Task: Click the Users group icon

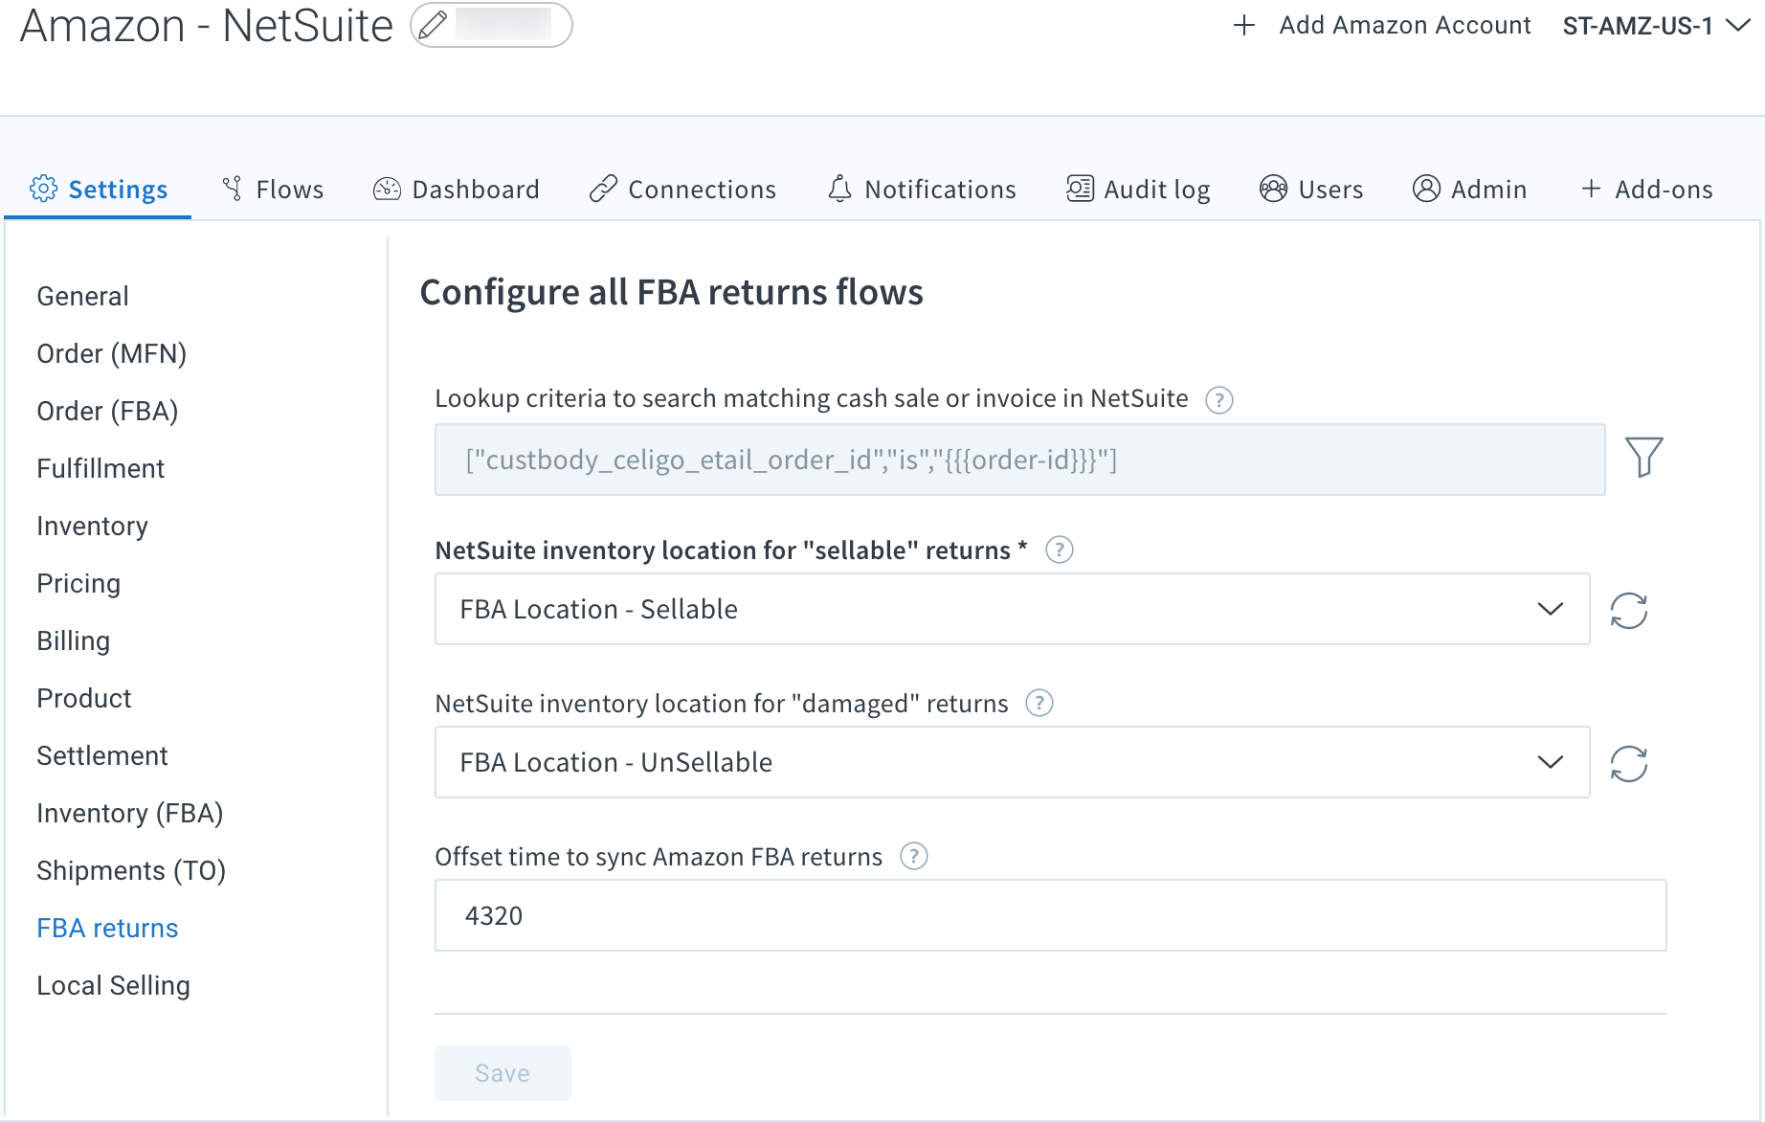Action: (x=1273, y=189)
